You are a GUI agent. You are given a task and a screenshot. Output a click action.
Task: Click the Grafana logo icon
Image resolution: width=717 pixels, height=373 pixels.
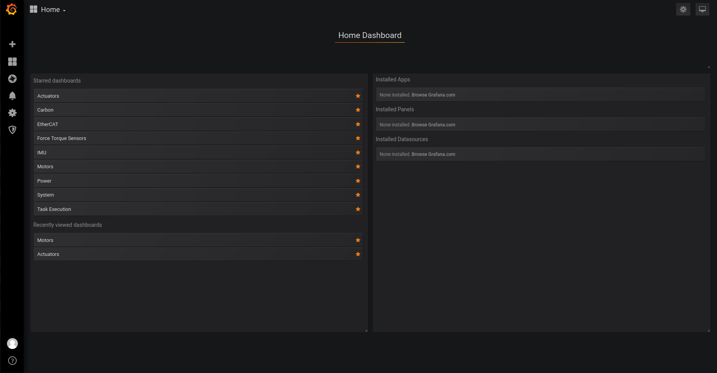(x=12, y=9)
